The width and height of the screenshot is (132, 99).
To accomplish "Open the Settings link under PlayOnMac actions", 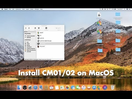I will 29,37.
